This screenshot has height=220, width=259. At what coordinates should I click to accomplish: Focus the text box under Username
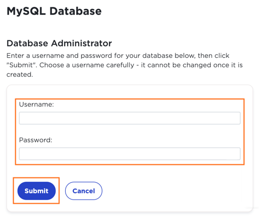(130, 118)
